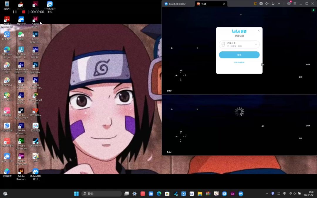Expand the MuMu toolbar chevron dropdown
The image size is (317, 198).
coord(279,4)
